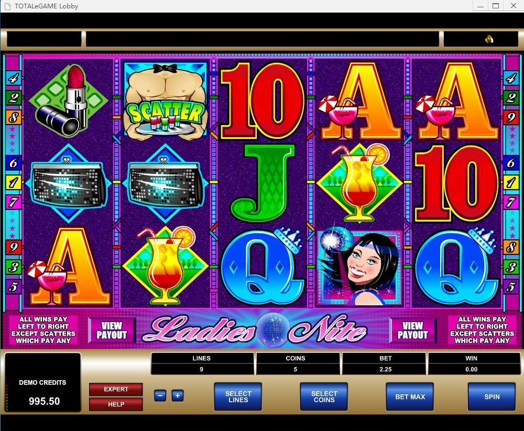Open left View Payout table

[112, 330]
